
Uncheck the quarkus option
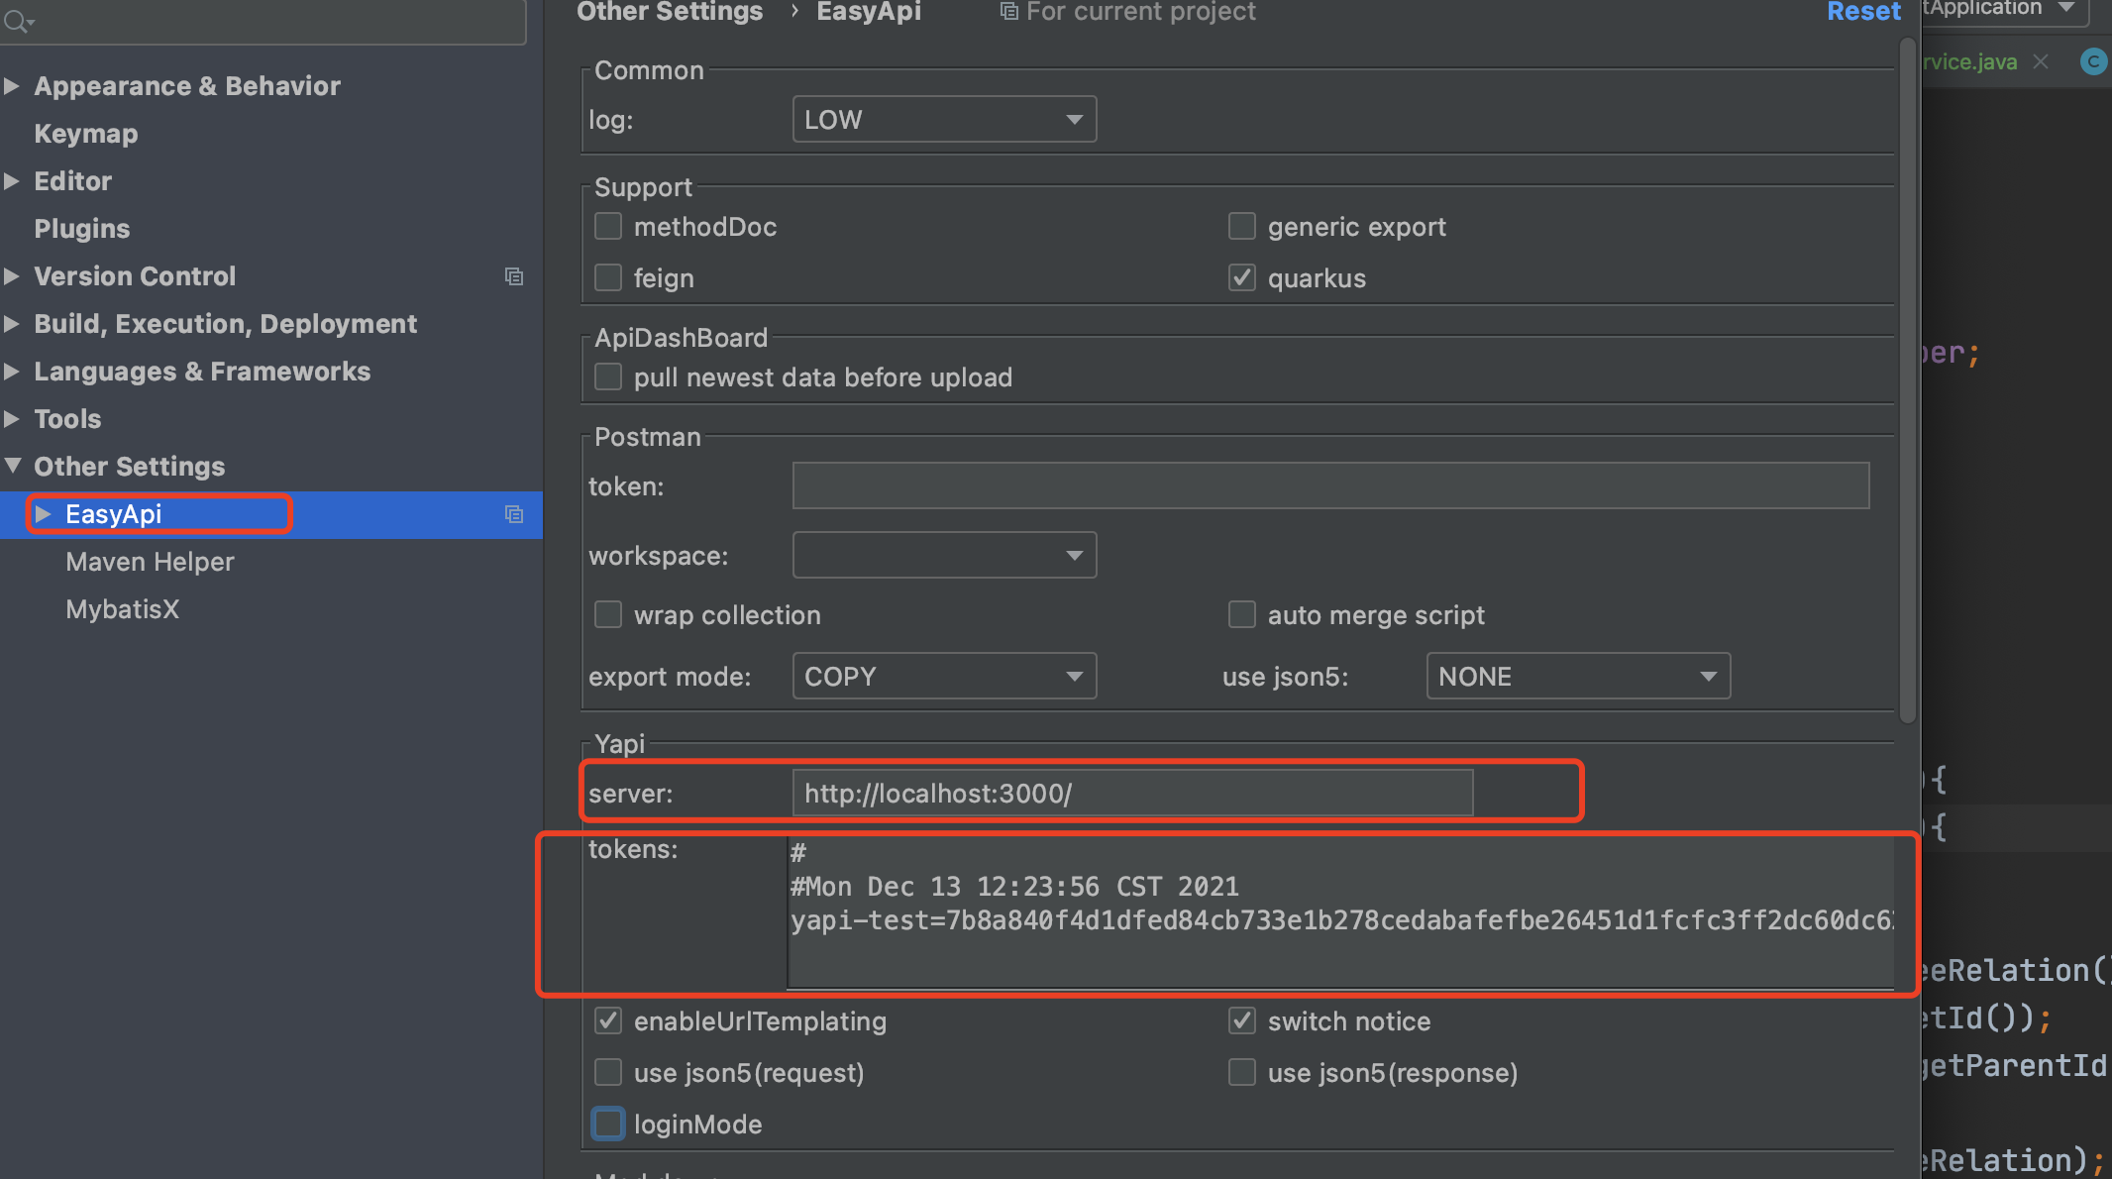click(x=1241, y=277)
